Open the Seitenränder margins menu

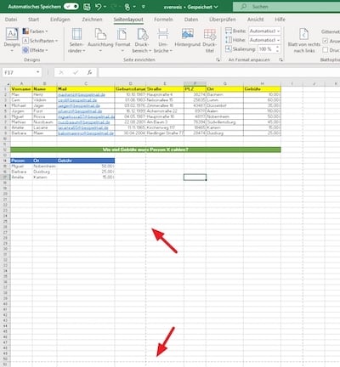click(76, 41)
